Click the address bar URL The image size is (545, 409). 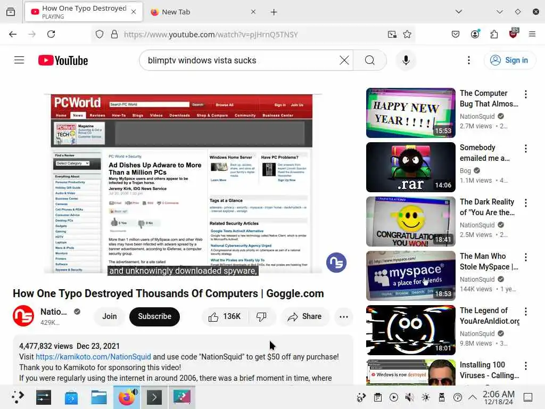(211, 35)
